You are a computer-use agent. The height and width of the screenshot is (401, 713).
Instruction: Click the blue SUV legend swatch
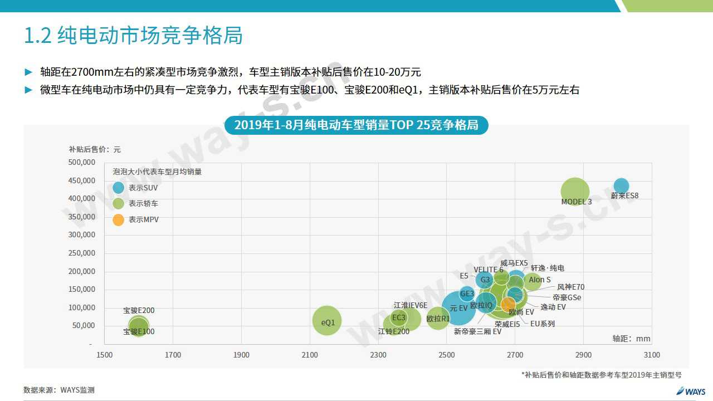pyautogui.click(x=118, y=188)
